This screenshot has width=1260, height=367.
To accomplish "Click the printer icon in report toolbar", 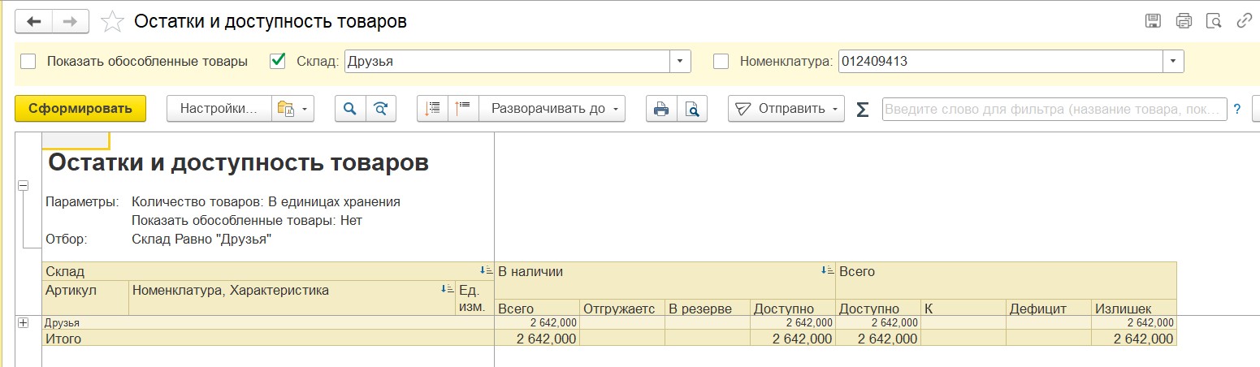I will tap(661, 109).
